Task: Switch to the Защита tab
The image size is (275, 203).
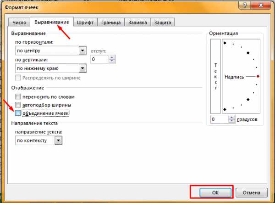Action: (x=162, y=23)
